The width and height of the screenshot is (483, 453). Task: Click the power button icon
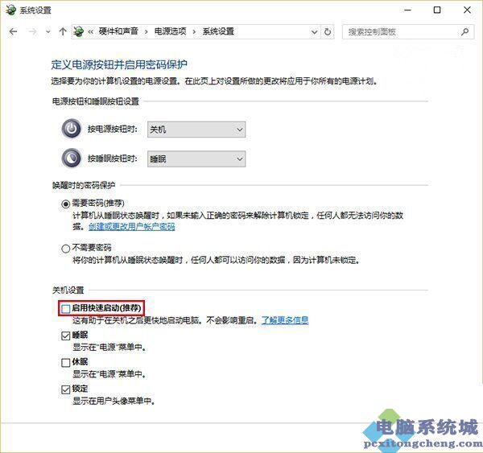(72, 129)
